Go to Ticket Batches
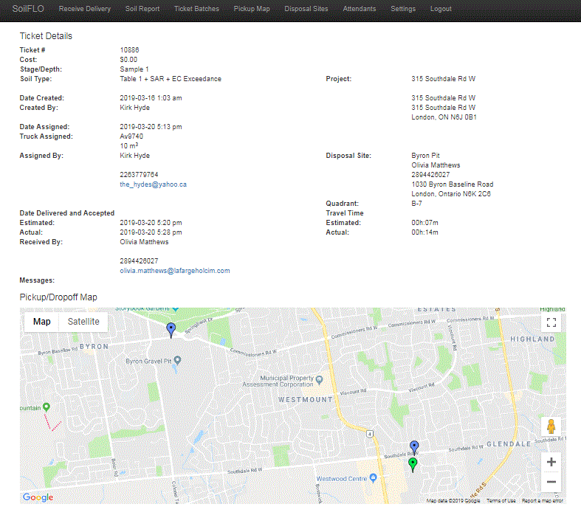Screen dimensions: 581x518 coord(196,9)
